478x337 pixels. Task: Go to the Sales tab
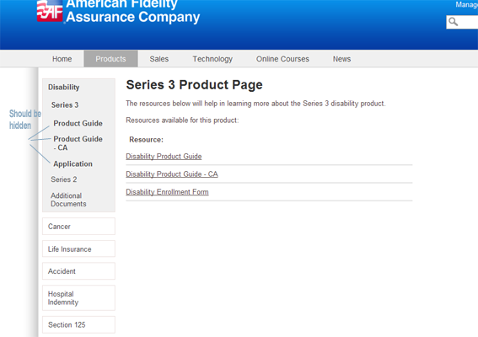click(x=158, y=59)
